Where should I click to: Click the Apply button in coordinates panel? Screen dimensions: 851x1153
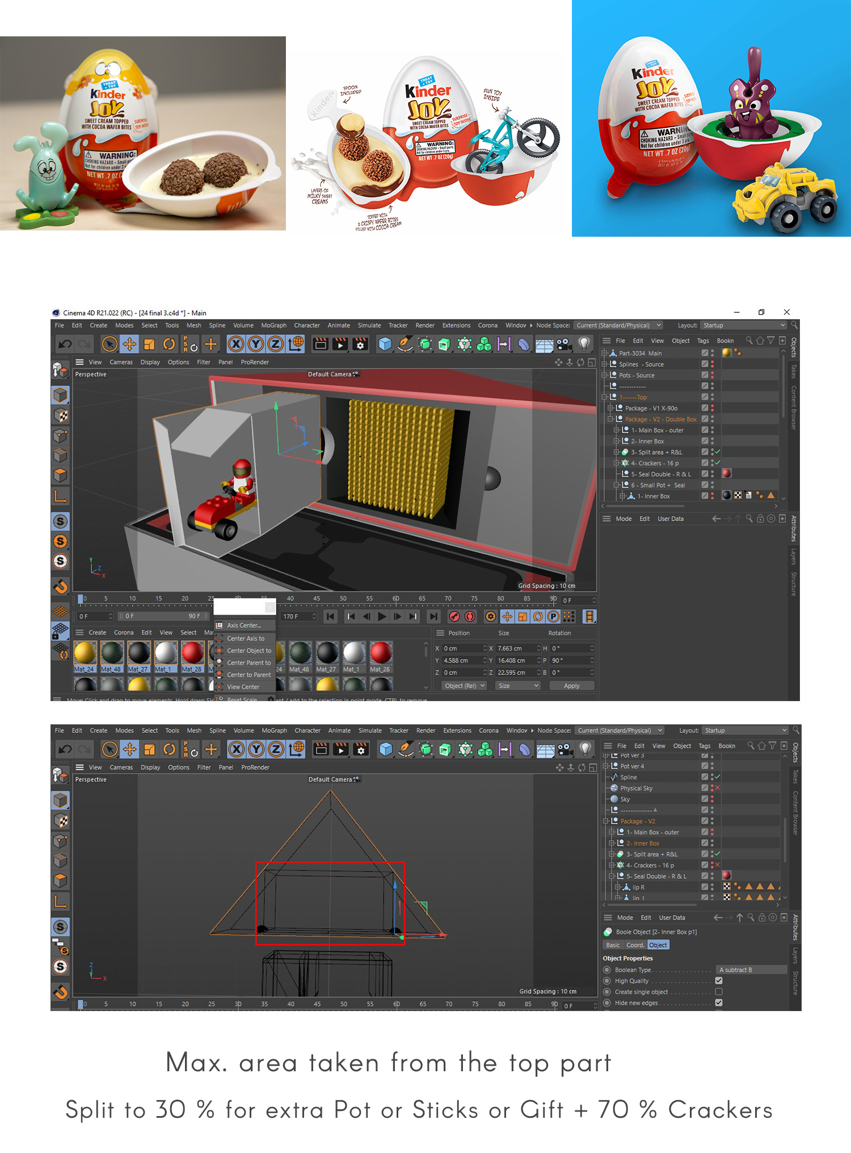[572, 686]
